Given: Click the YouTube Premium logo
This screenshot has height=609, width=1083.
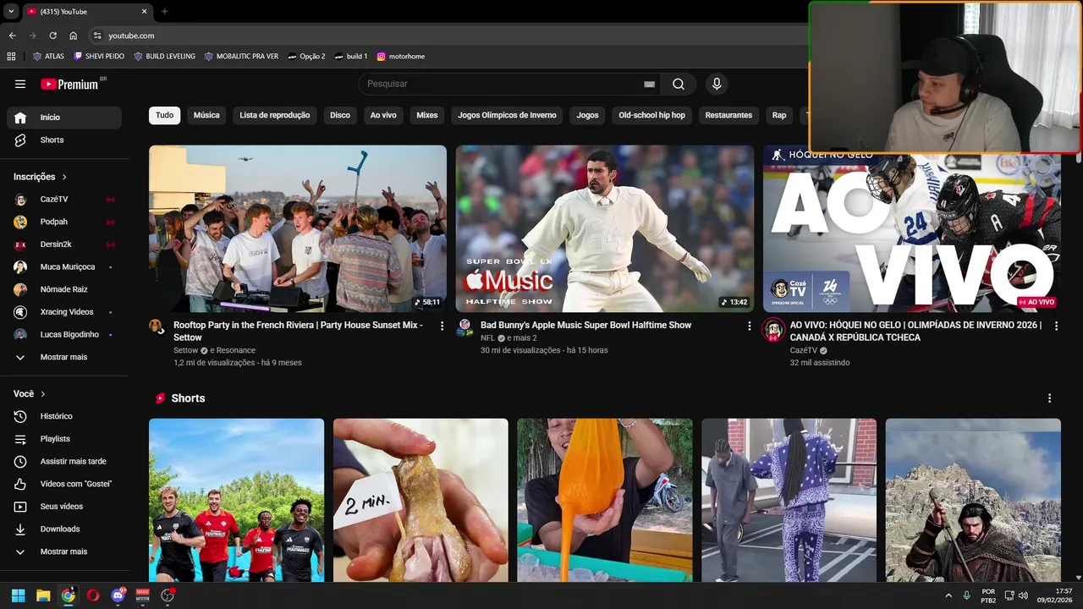Looking at the screenshot, I should 71,84.
